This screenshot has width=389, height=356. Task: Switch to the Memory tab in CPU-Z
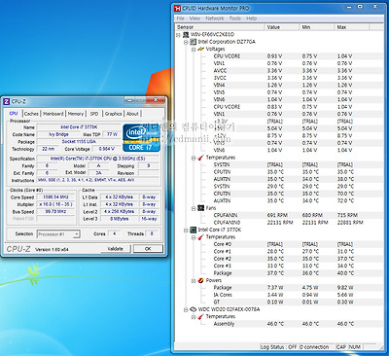pos(76,114)
